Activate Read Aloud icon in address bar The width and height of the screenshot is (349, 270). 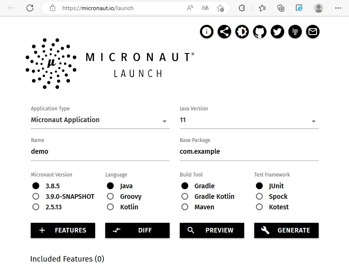(190, 8)
